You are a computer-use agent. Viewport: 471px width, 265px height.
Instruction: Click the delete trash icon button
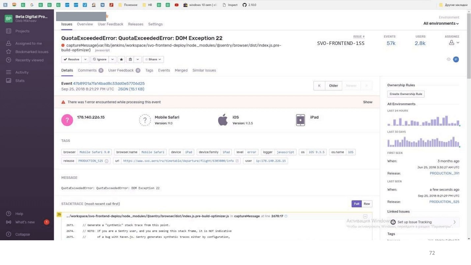[130, 59]
